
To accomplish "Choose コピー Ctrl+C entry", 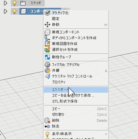I will coord(76,109).
